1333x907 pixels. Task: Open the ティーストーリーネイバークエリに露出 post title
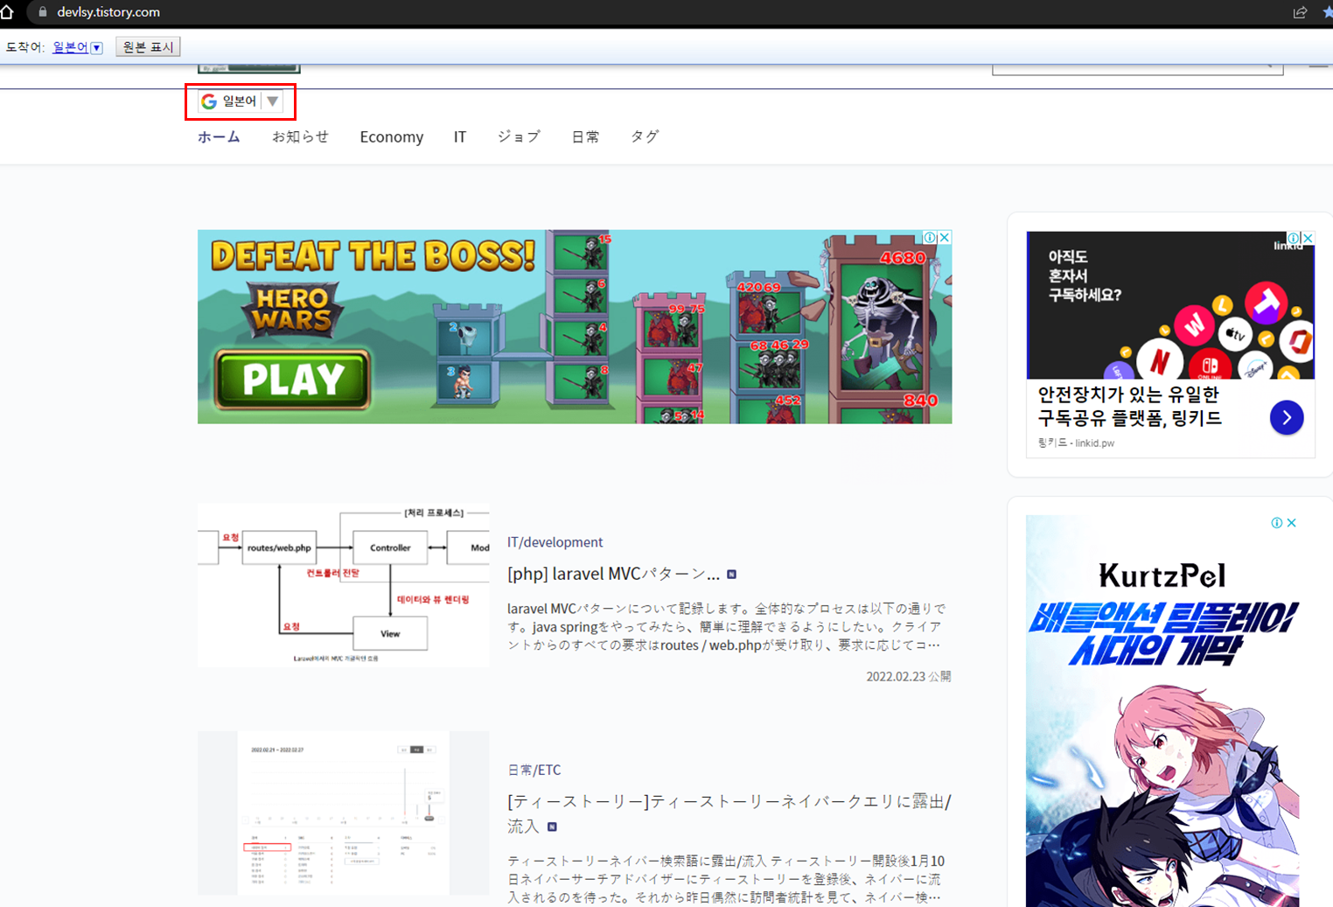(729, 813)
